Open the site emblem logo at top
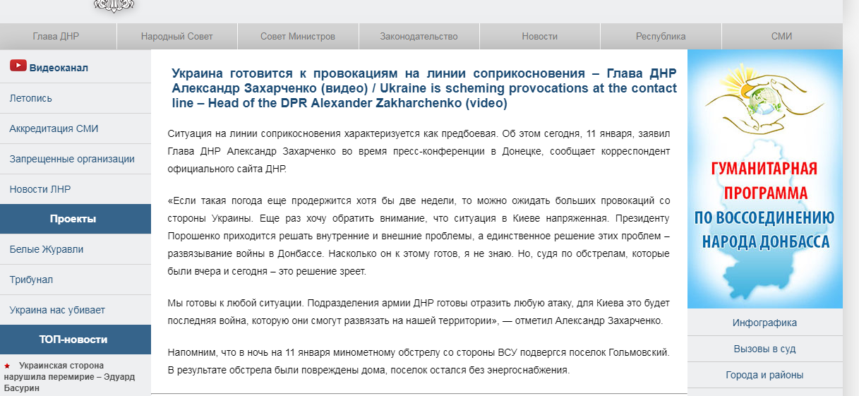859x396 pixels. tap(114, 6)
